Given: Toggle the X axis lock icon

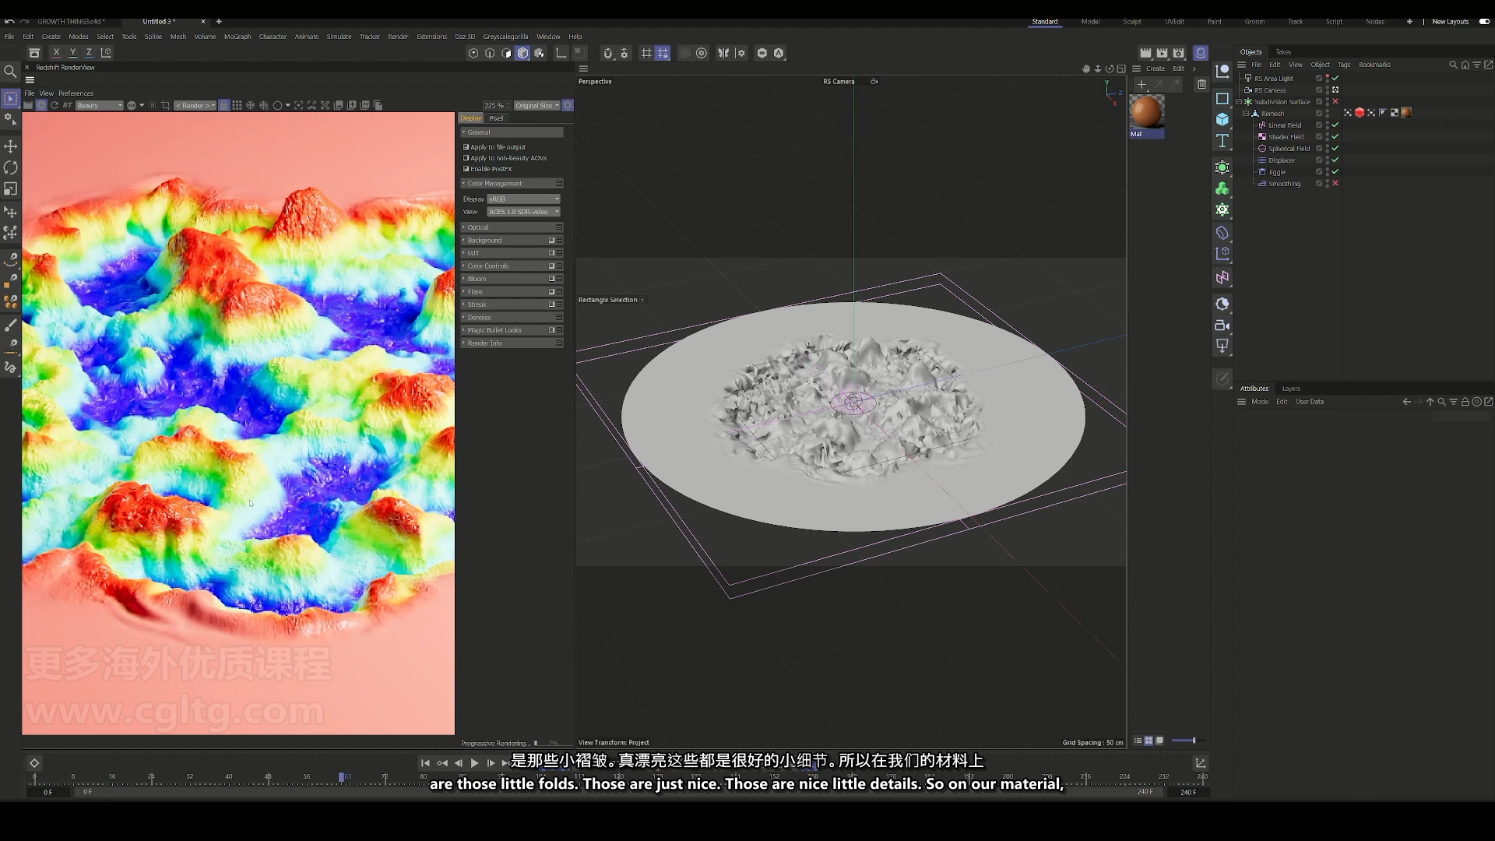Looking at the screenshot, I should 56,53.
